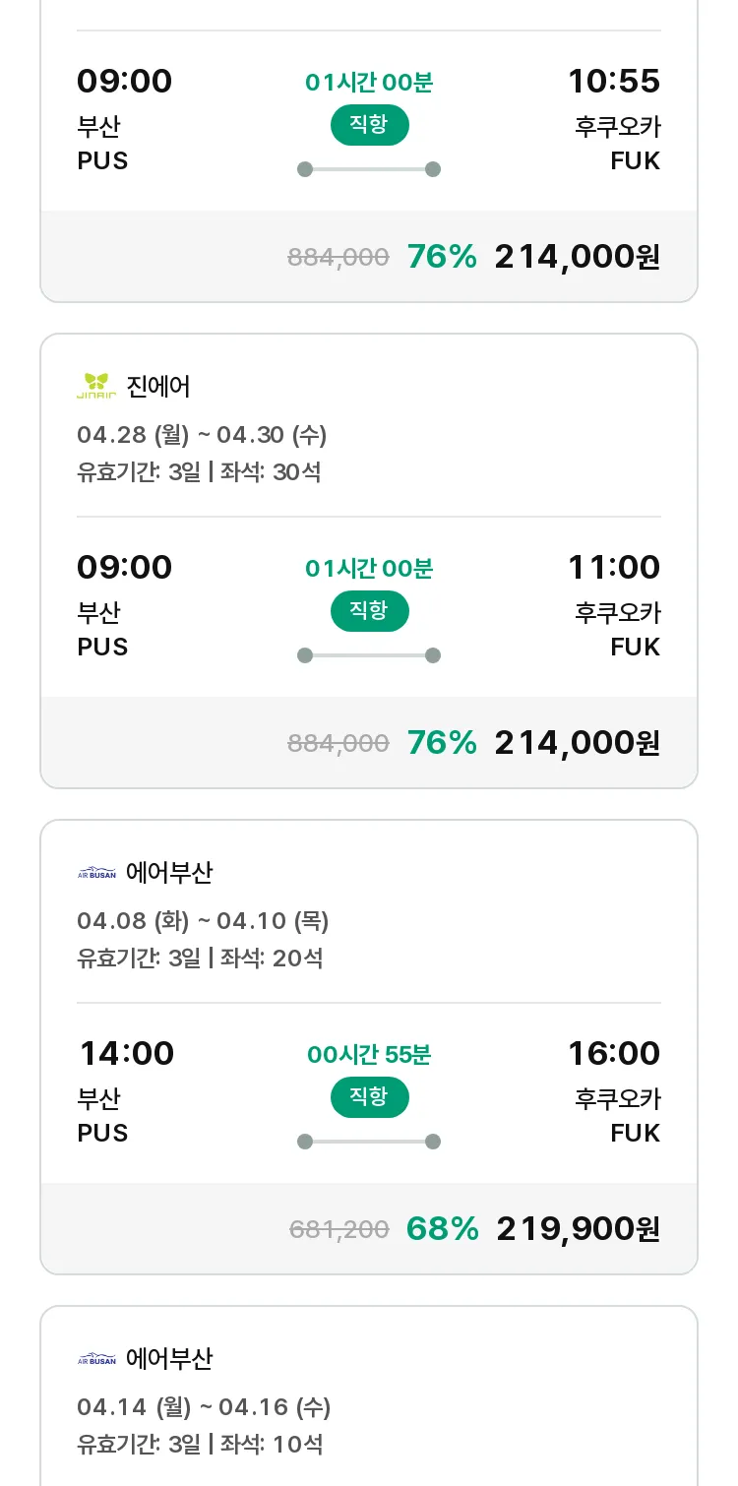Image resolution: width=738 pixels, height=1486 pixels.
Task: Tap the last Air Busan logo
Action: (x=96, y=1359)
